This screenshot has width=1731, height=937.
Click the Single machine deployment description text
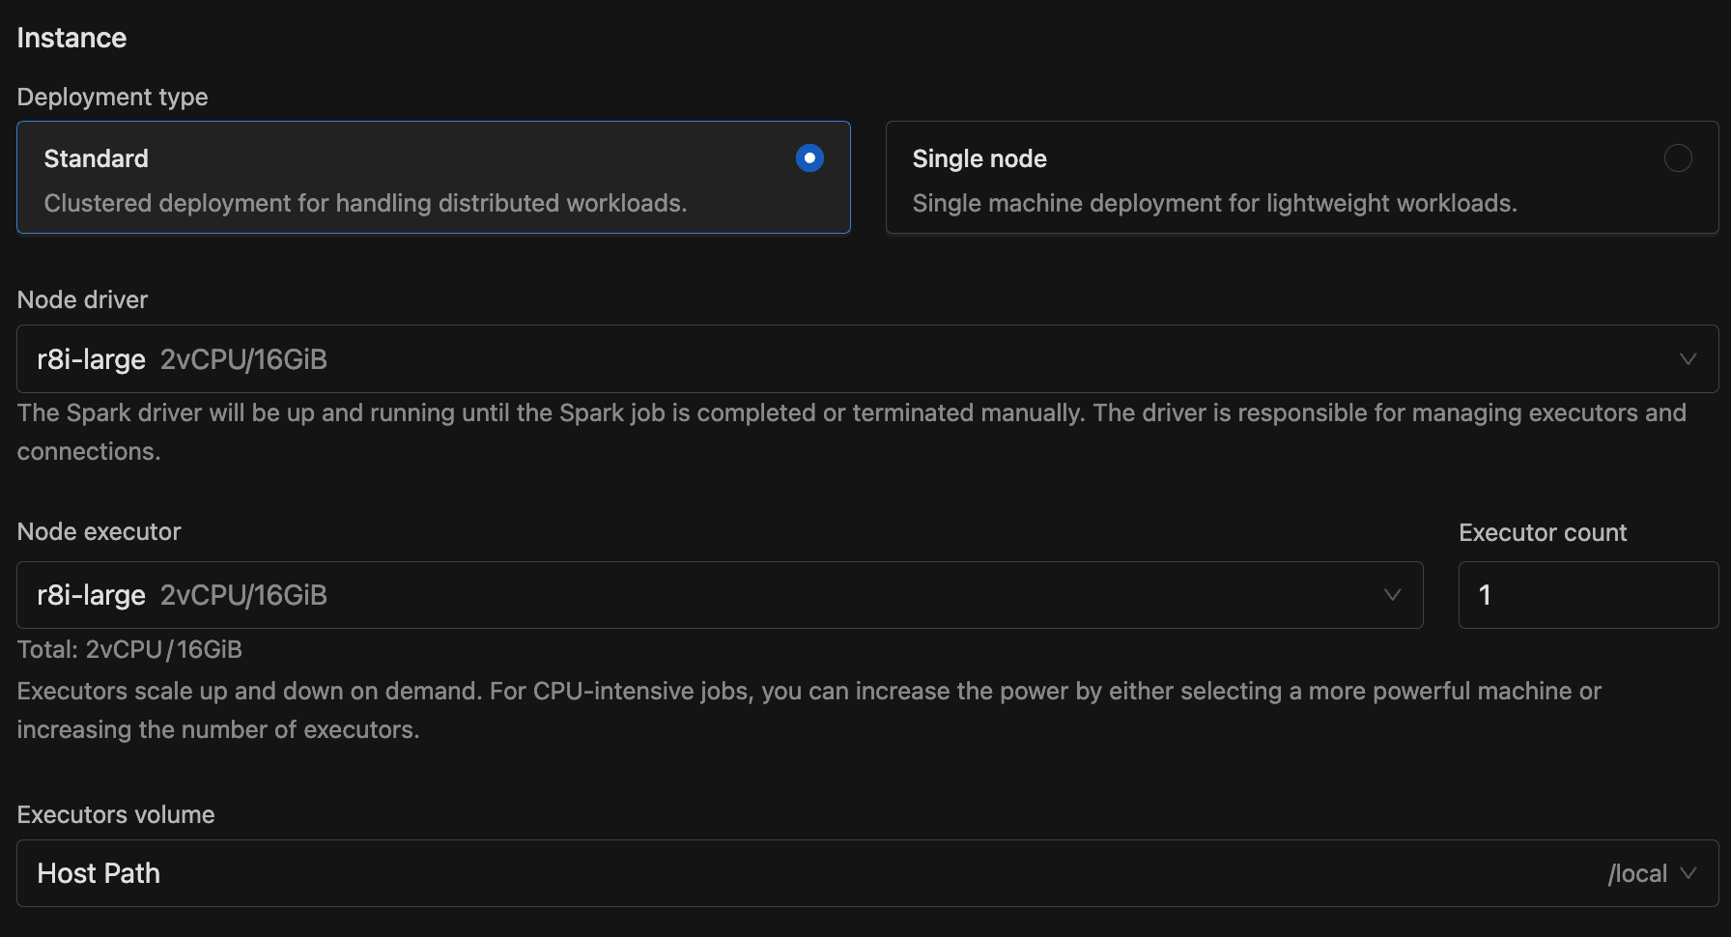click(1214, 203)
